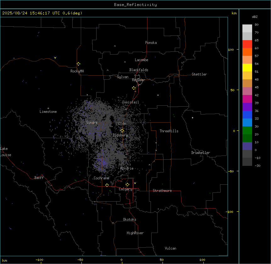Click the -50 tick on the right axis
This screenshot has width=271, height=264.
(x=231, y=171)
